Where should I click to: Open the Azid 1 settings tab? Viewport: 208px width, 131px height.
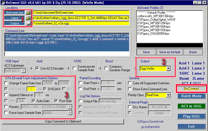pos(184,63)
